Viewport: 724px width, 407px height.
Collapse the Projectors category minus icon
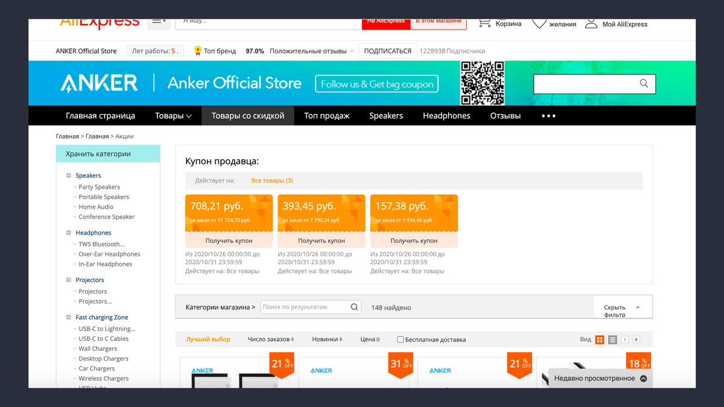[69, 280]
